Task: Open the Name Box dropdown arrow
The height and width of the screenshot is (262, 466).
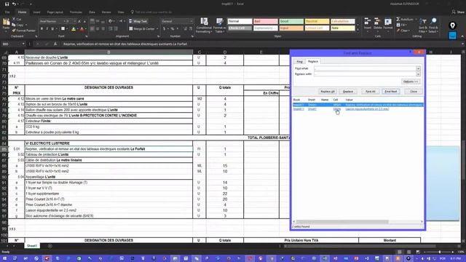Action: pyautogui.click(x=23, y=44)
